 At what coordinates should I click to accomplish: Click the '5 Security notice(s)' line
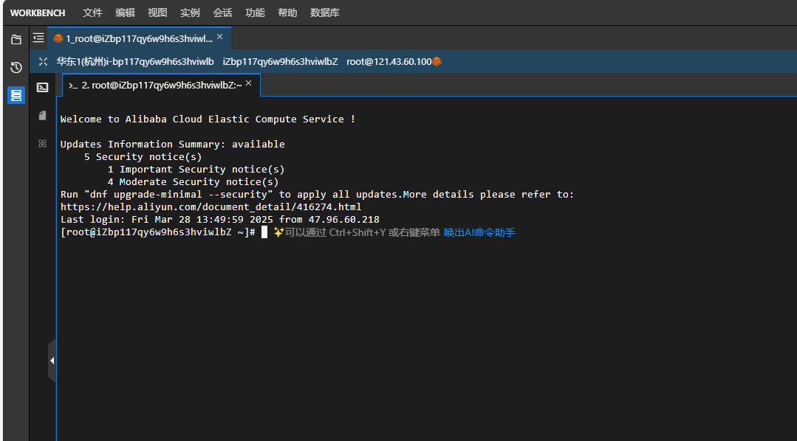143,157
